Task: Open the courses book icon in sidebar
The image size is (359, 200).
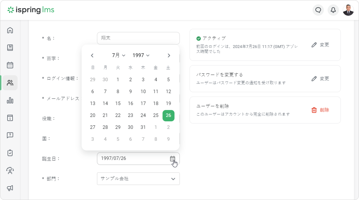Action: 10,48
